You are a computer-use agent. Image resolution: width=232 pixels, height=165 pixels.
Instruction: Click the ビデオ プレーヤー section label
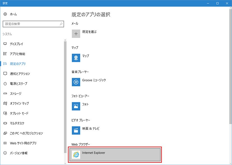(x=81, y=120)
